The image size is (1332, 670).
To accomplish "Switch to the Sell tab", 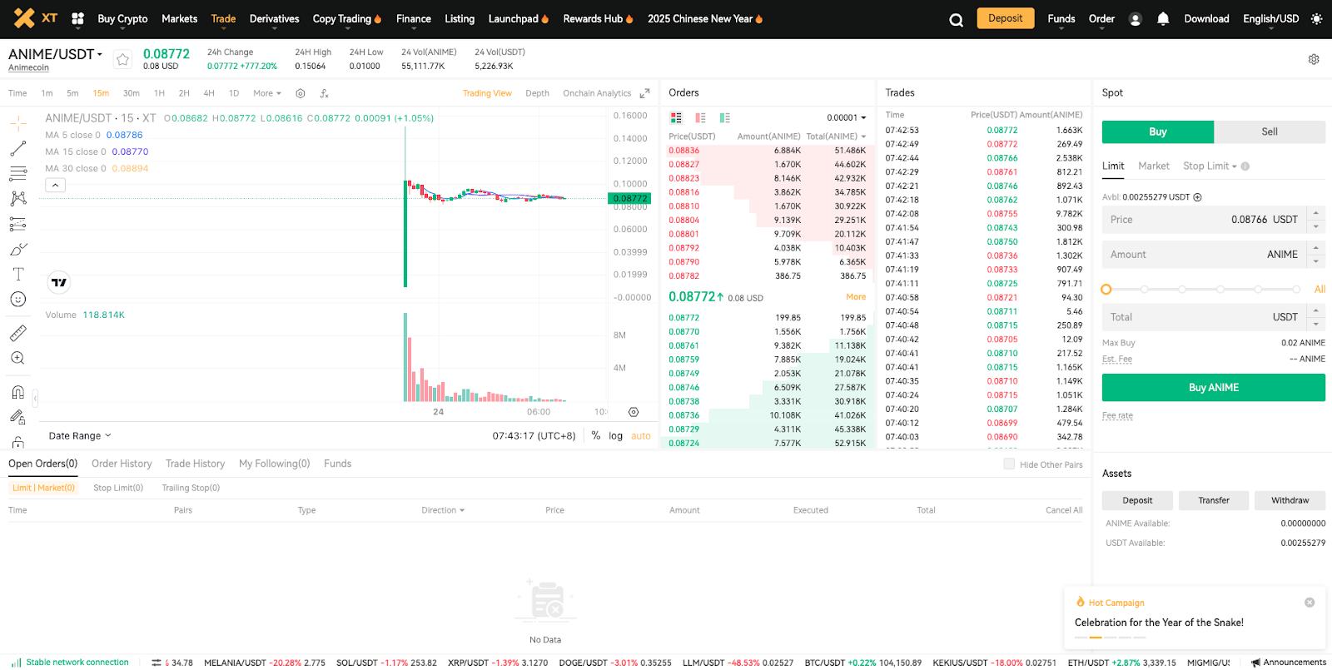I will [x=1269, y=132].
